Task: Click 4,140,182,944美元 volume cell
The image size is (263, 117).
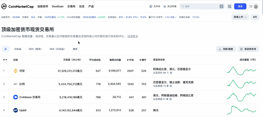Action: point(71,110)
